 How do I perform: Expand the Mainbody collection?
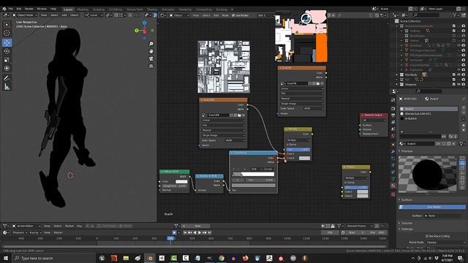point(397,75)
